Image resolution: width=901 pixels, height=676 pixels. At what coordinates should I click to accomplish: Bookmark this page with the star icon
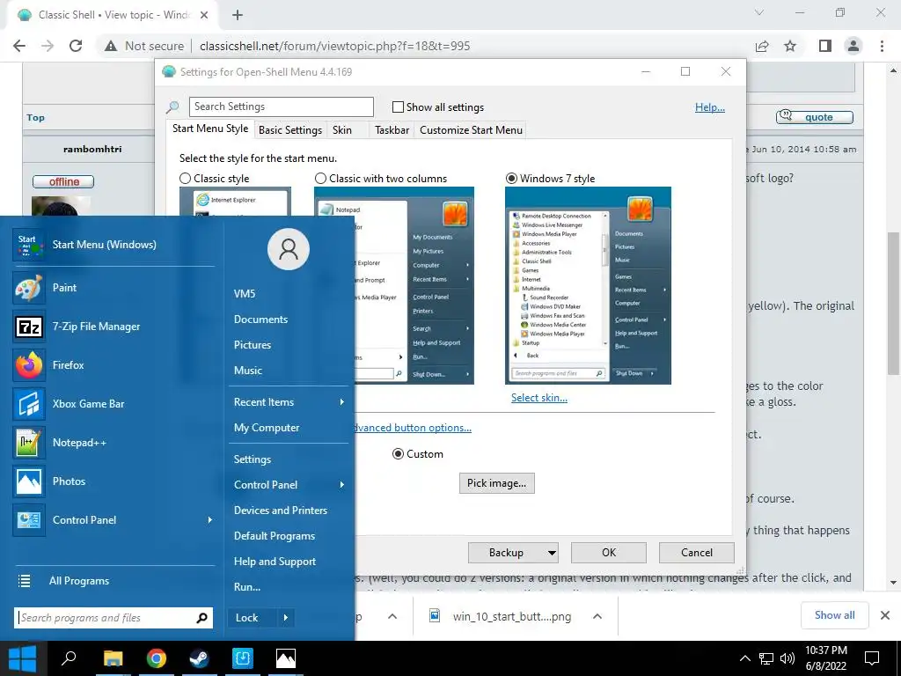(x=790, y=46)
